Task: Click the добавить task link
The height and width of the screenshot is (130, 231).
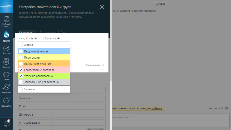Action: 157,108
